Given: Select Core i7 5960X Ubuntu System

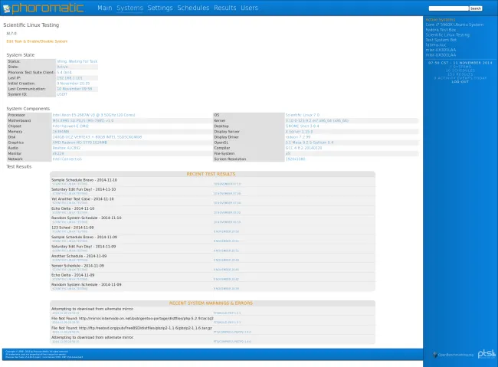Looking at the screenshot, I should pos(454,25).
